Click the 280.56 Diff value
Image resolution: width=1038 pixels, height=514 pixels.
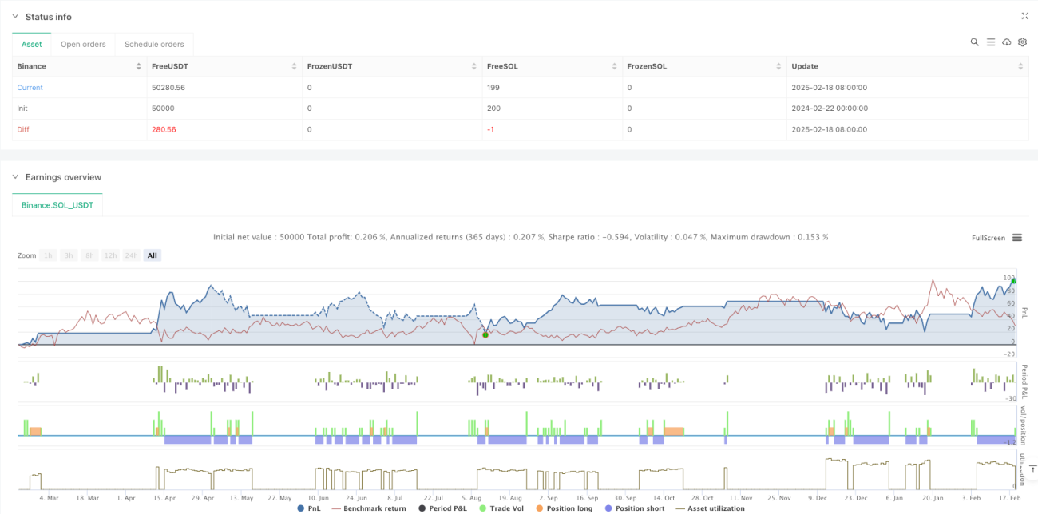click(164, 129)
